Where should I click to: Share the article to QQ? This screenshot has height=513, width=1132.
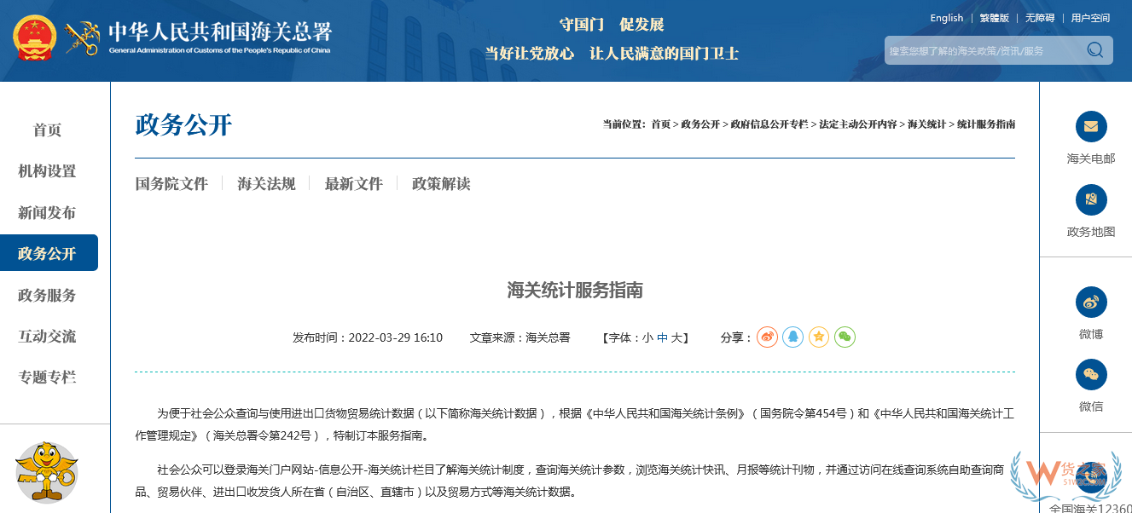(792, 337)
